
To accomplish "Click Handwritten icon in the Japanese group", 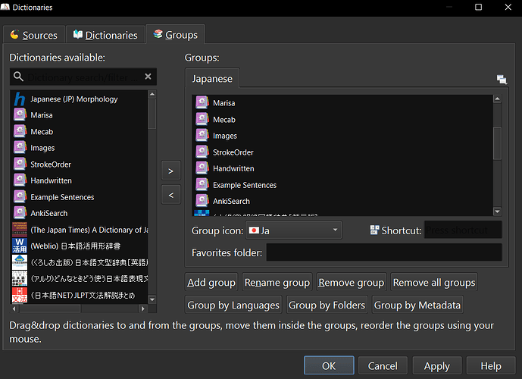I will 202,168.
